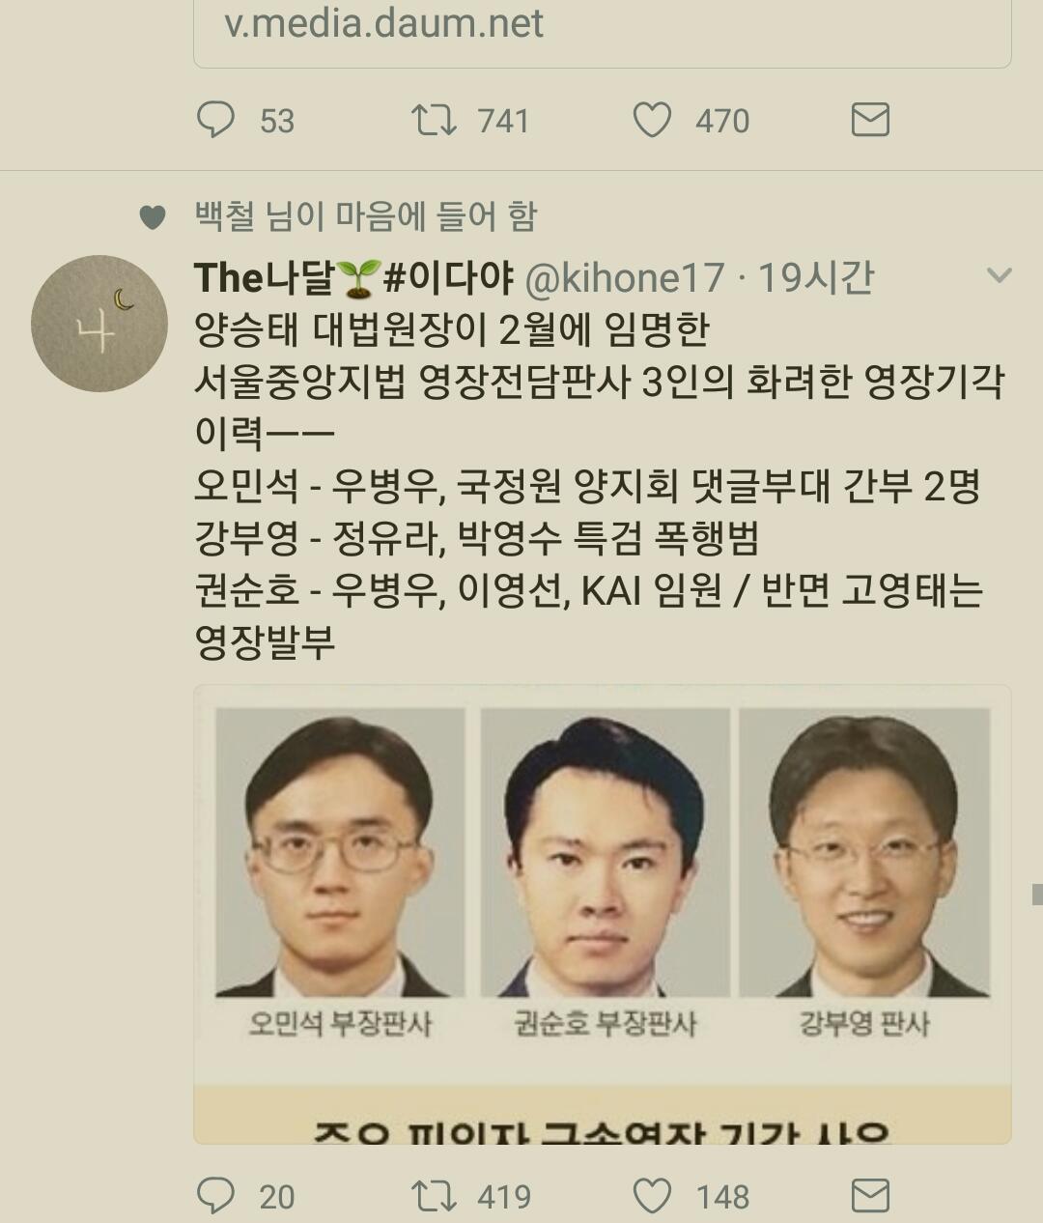The image size is (1043, 1223).
Task: Tap the 19시간 timestamp
Action: coord(816,278)
